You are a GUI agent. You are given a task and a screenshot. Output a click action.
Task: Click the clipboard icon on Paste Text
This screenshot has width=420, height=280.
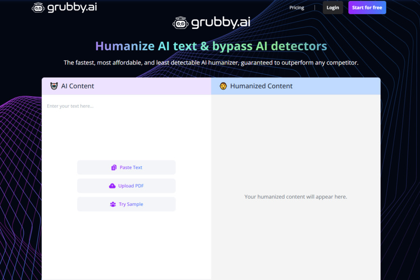point(113,168)
